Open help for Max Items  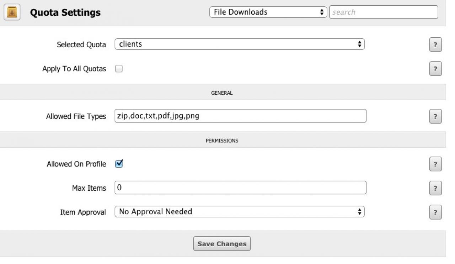pos(435,188)
